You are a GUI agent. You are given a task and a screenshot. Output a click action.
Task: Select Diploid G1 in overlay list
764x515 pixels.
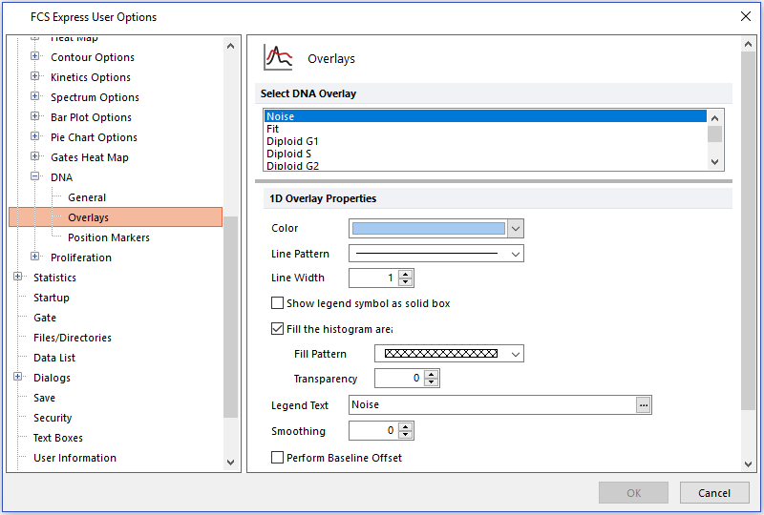tap(485, 141)
